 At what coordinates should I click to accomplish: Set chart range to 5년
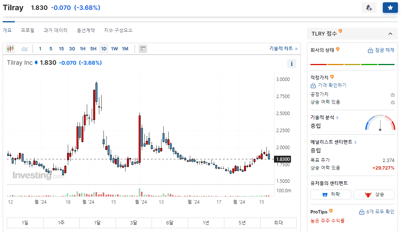coord(242,223)
